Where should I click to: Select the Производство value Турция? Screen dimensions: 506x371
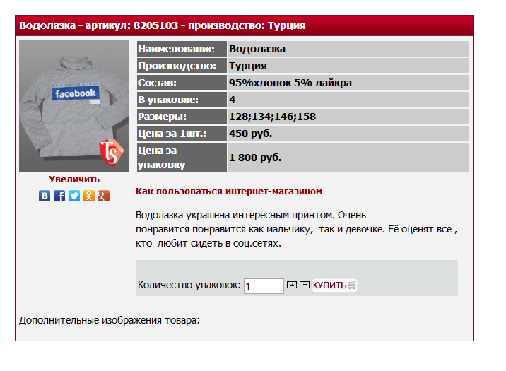[x=248, y=66]
